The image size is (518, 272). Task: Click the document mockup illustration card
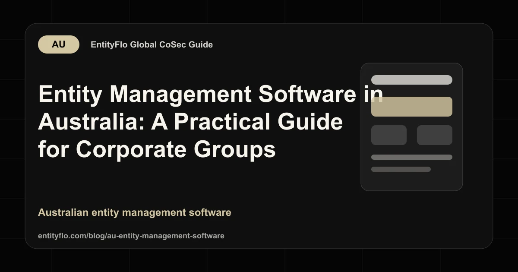(x=412, y=127)
